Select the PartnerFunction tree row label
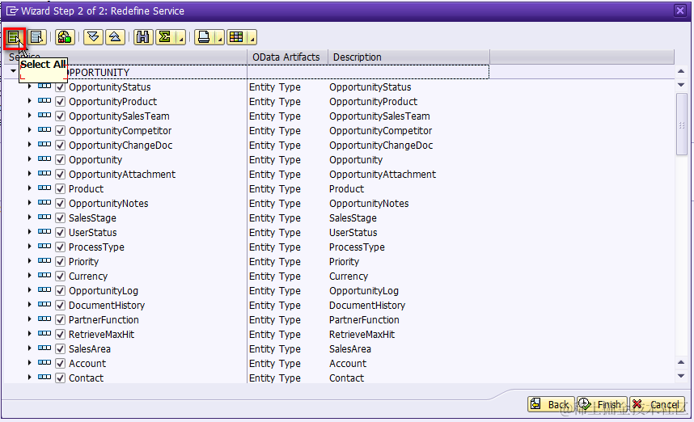The width and height of the screenshot is (694, 422). (x=104, y=320)
